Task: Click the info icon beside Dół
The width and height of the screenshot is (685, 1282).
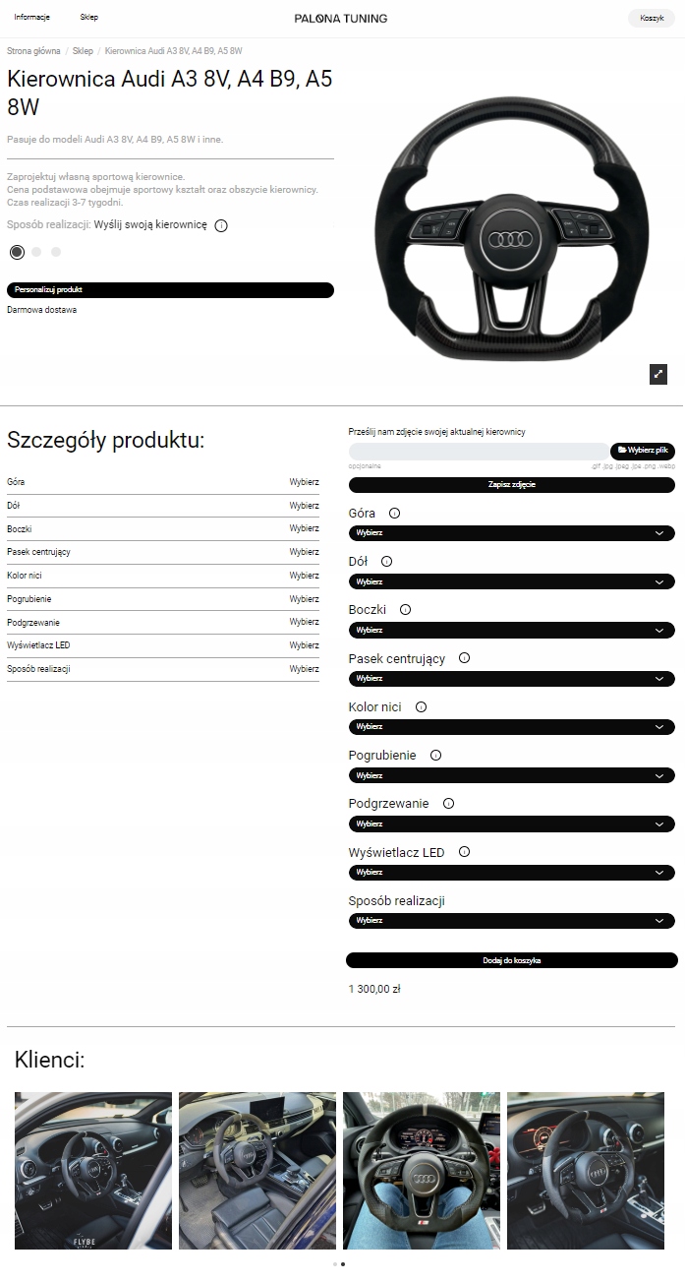Action: [386, 562]
